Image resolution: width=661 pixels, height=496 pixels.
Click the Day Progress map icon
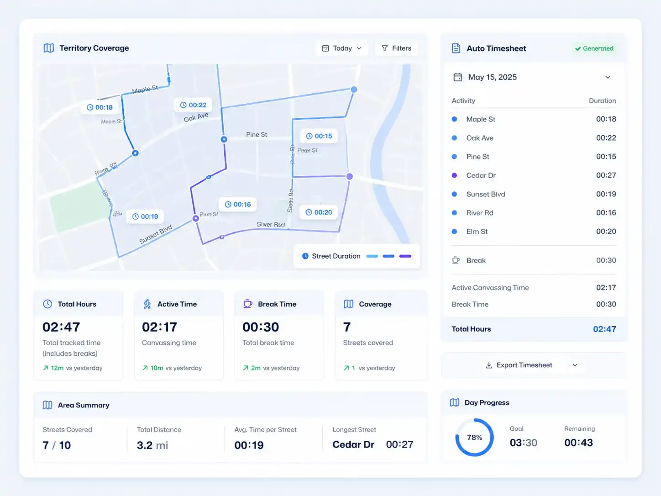[455, 402]
